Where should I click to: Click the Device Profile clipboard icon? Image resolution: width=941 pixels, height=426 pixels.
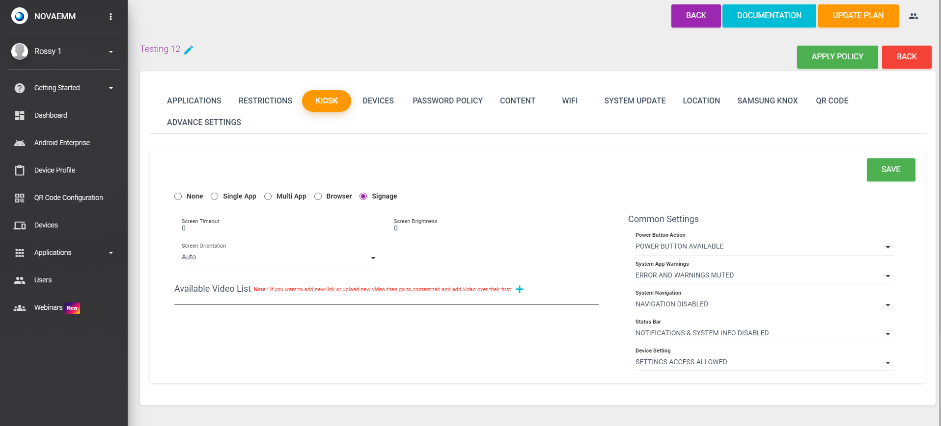[x=20, y=171]
